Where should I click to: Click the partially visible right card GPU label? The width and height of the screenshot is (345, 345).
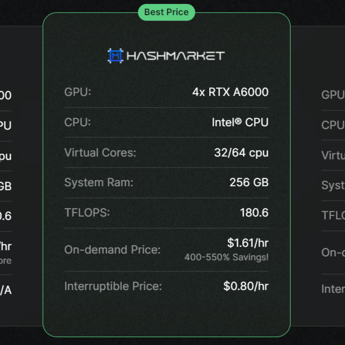(333, 95)
